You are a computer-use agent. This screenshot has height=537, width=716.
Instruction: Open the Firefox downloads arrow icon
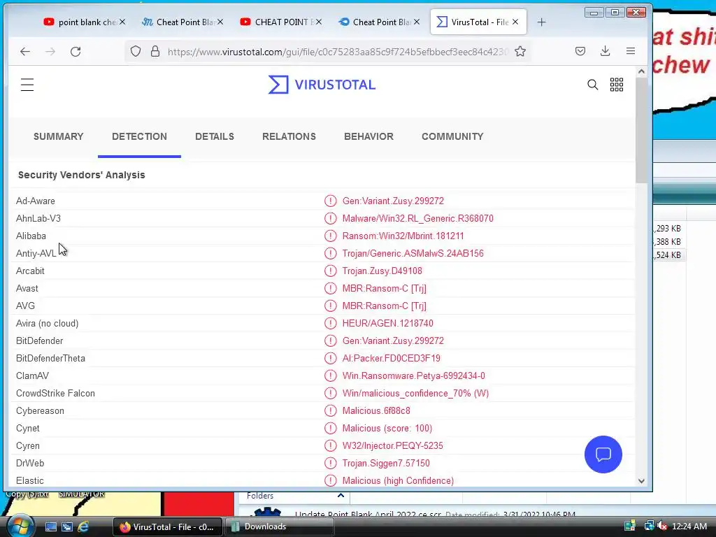tap(605, 51)
